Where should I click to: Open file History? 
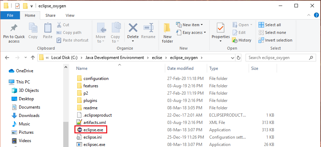pos(242,40)
